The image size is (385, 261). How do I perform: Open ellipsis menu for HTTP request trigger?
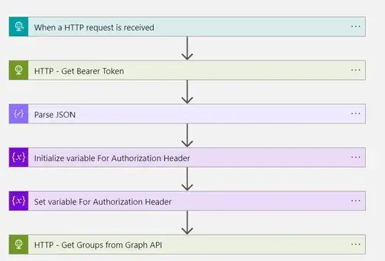(356, 26)
